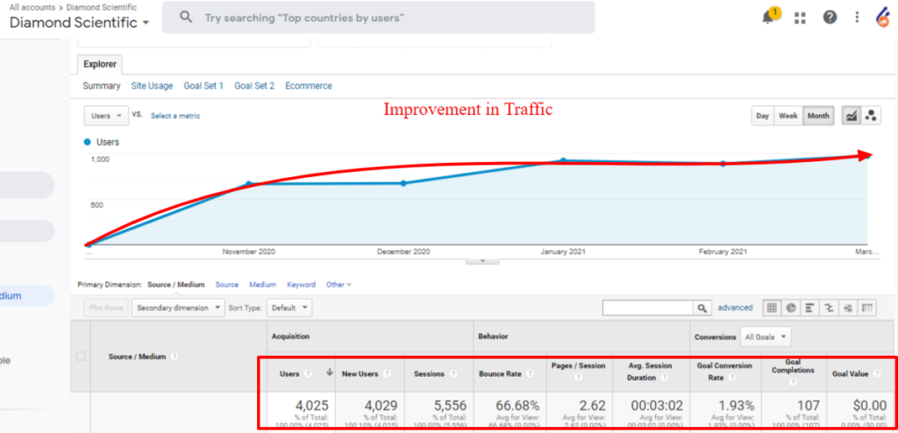
Task: Click help icon next to Sessions column
Action: pyautogui.click(x=453, y=373)
